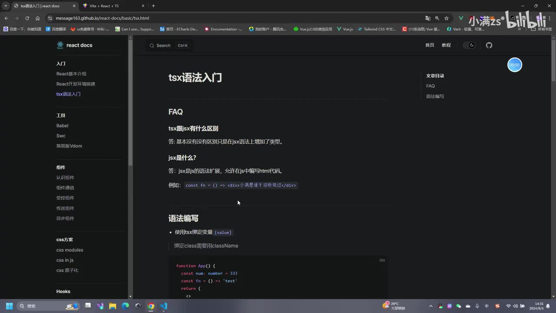Image resolution: width=556 pixels, height=313 pixels.
Task: Open React开发环境搭建 in sidebar
Action: point(76,84)
